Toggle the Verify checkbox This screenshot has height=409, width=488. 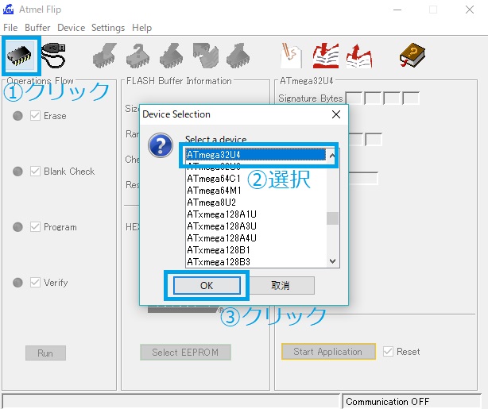point(35,283)
